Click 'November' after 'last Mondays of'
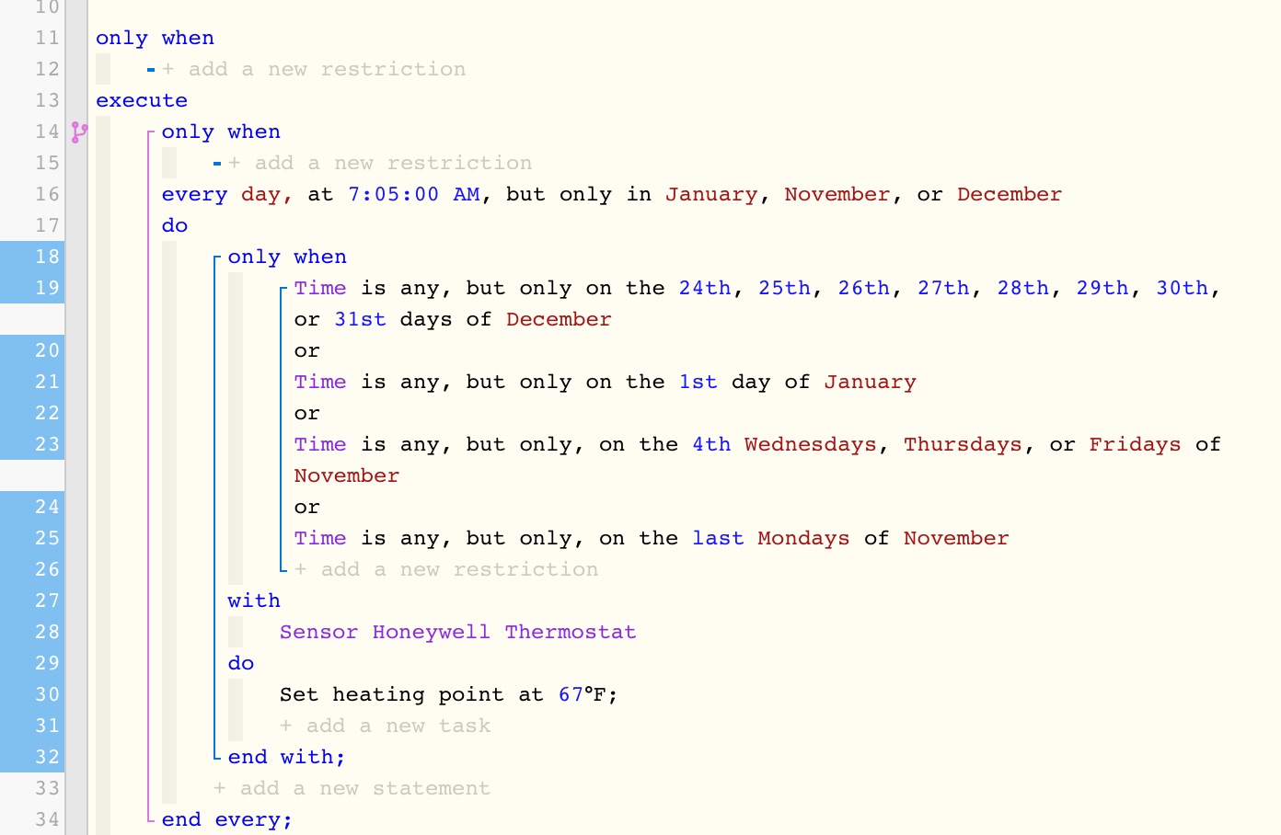The image size is (1281, 835). tap(956, 538)
